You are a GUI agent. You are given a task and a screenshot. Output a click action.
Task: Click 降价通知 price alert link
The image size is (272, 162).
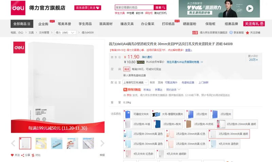tap(147, 57)
